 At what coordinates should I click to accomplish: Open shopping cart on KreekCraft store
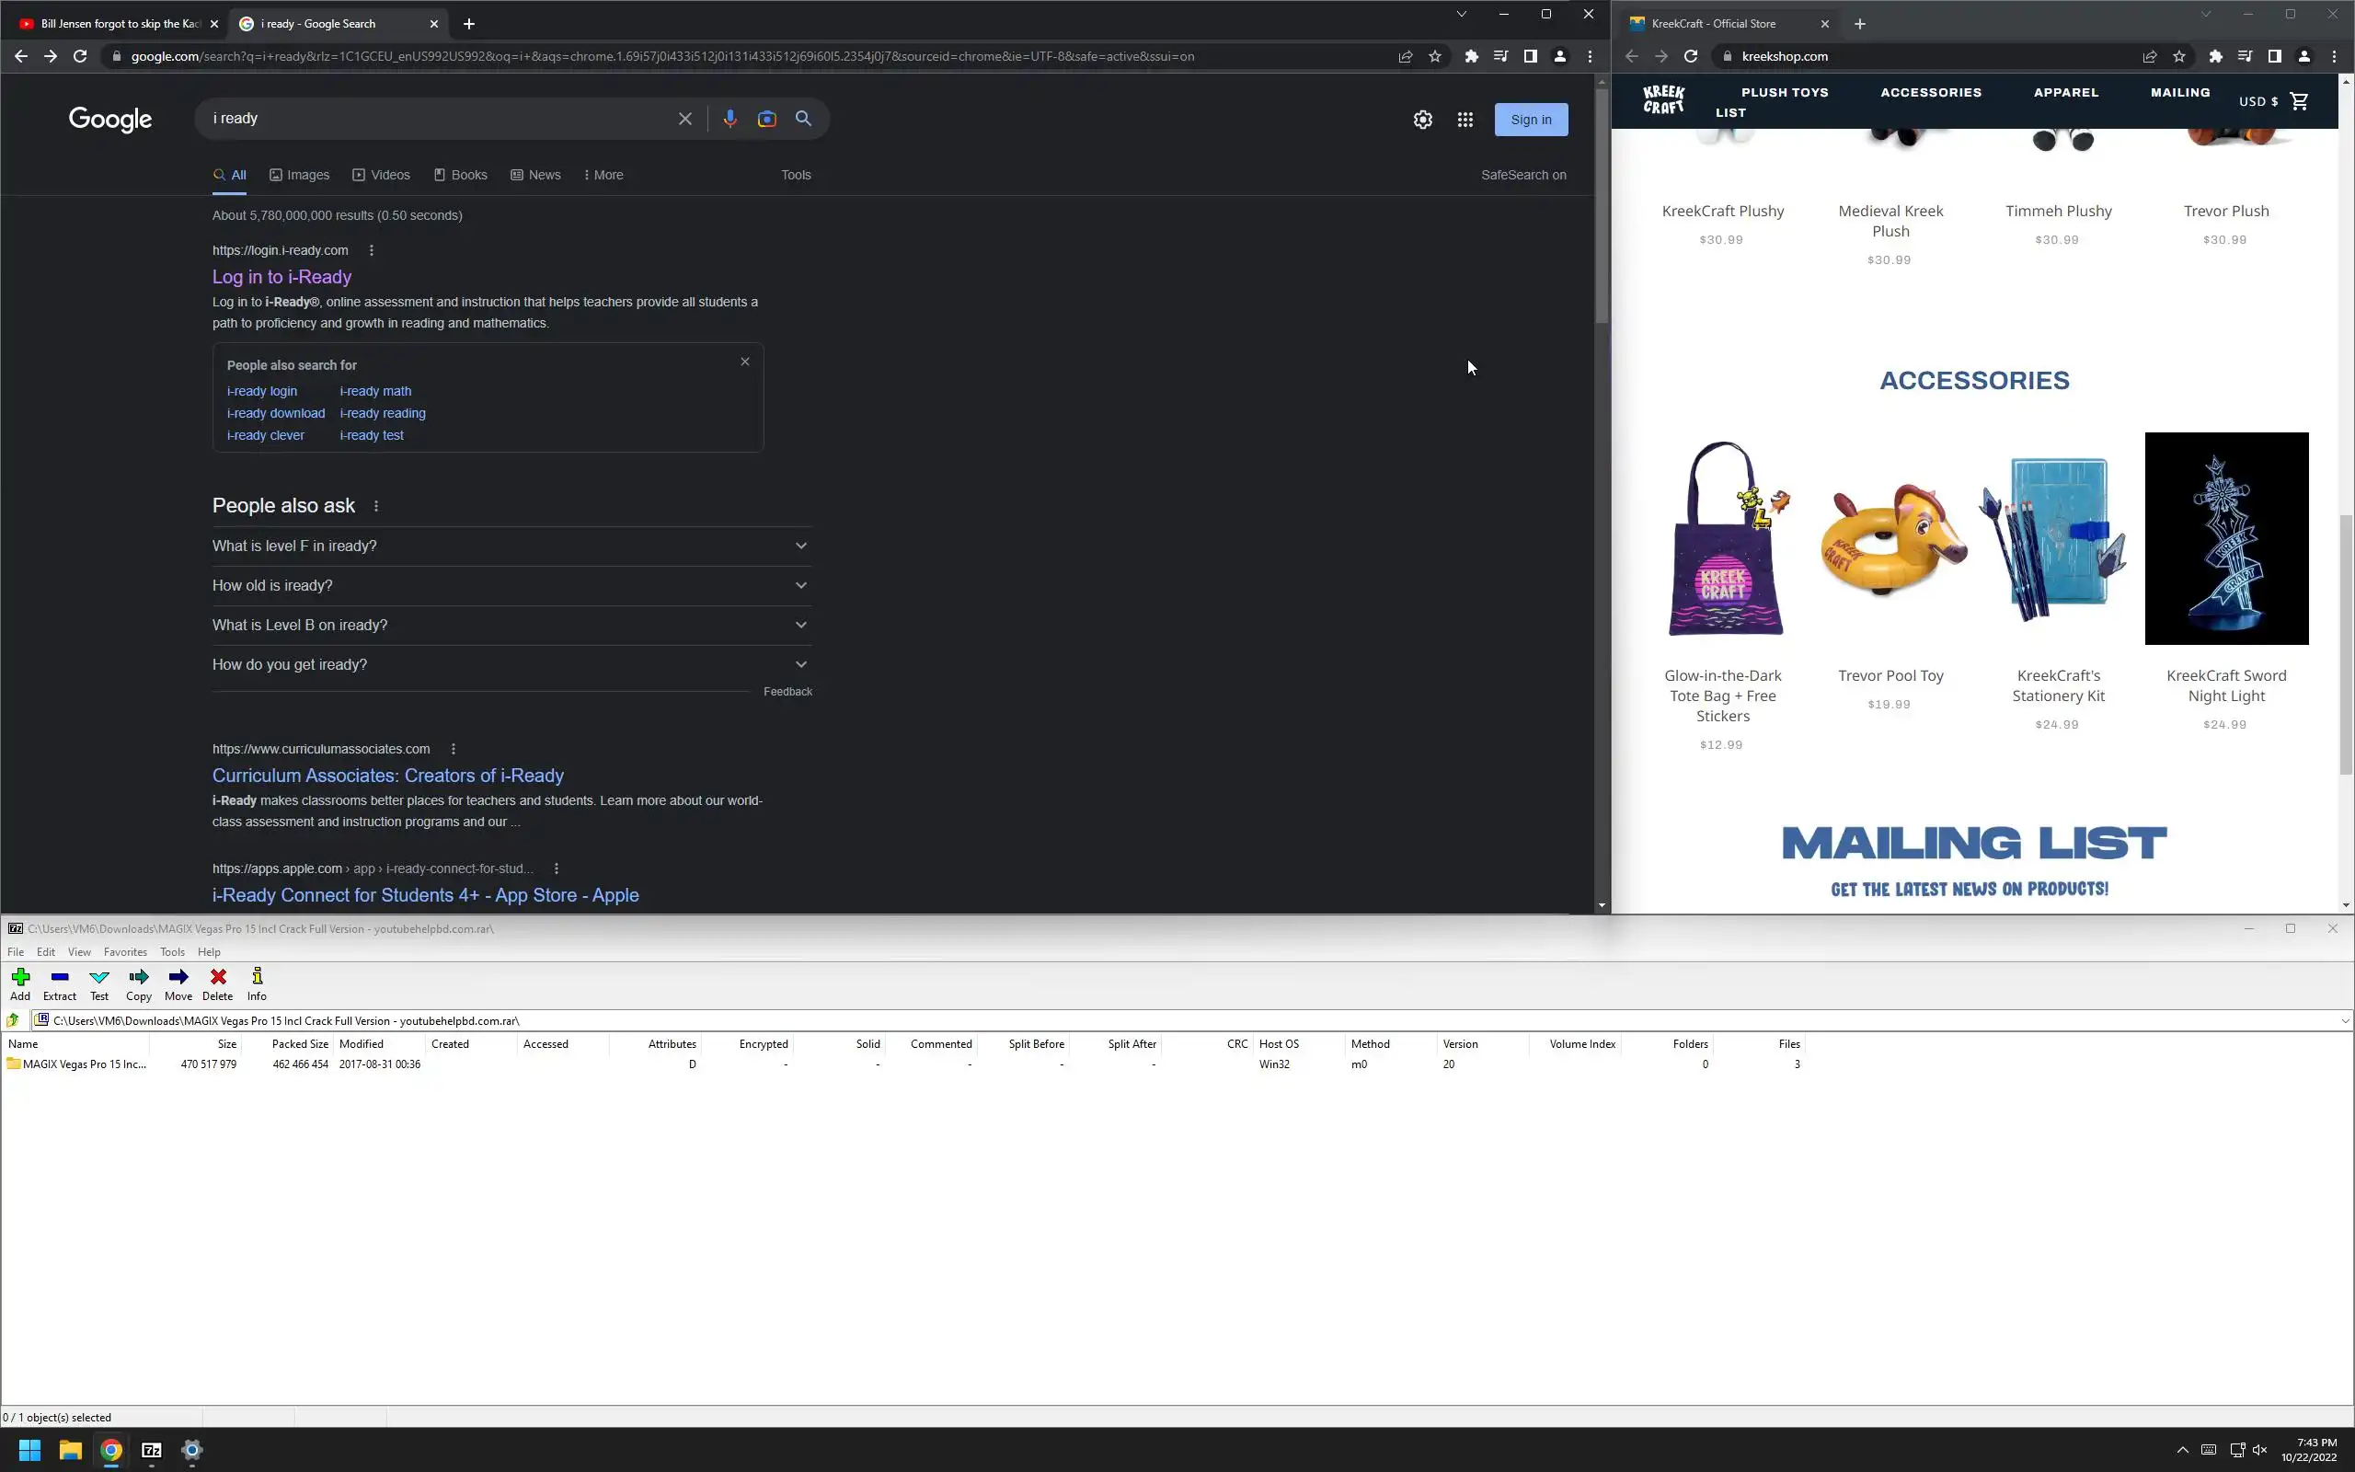[2300, 101]
